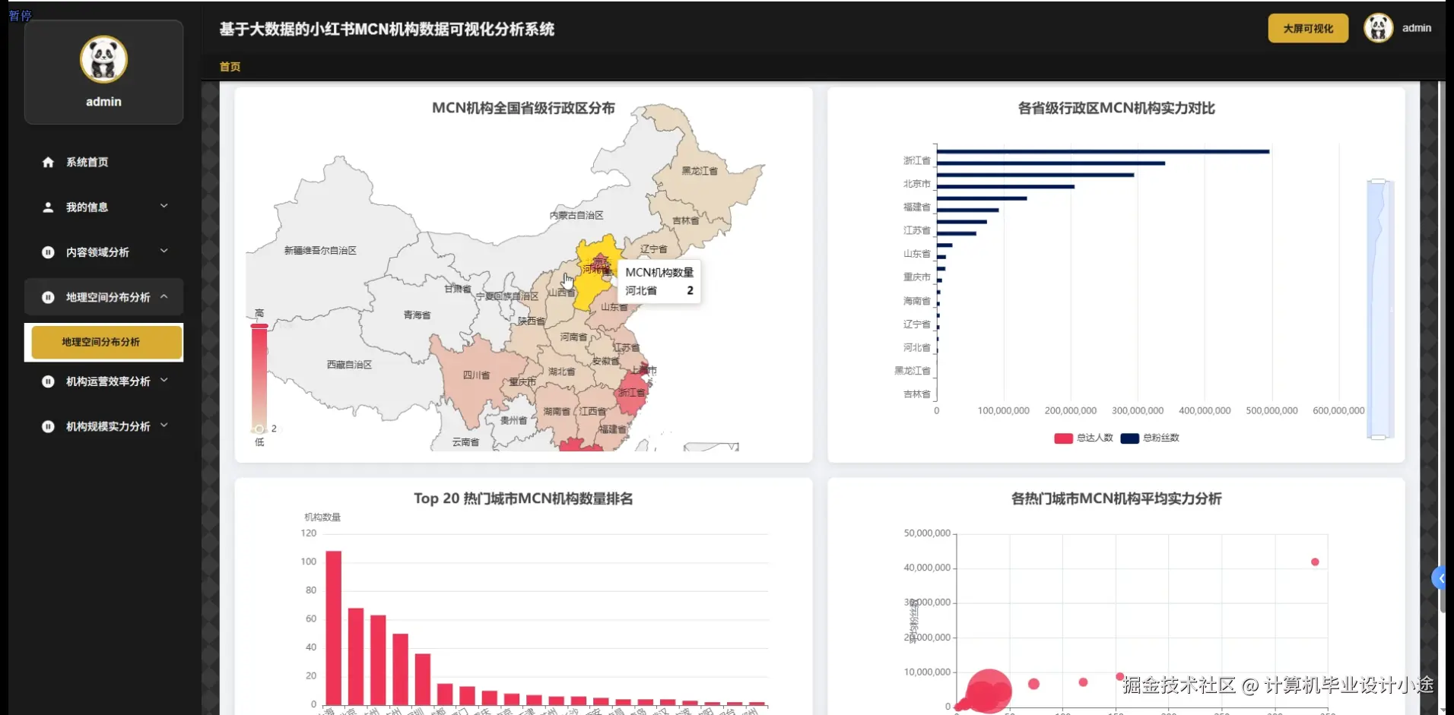The height and width of the screenshot is (715, 1454).
Task: Click the lower 低 handle of the map color scale
Action: click(259, 429)
